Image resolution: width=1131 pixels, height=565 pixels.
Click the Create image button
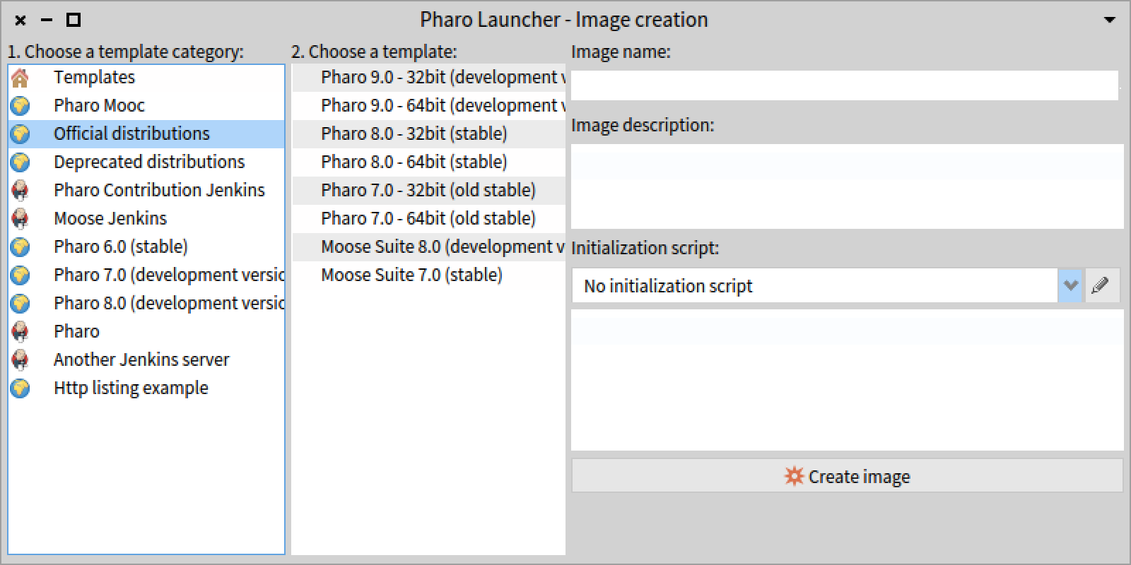(847, 476)
